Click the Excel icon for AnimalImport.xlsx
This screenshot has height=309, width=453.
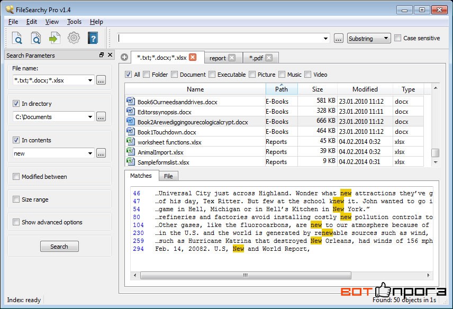pos(131,152)
